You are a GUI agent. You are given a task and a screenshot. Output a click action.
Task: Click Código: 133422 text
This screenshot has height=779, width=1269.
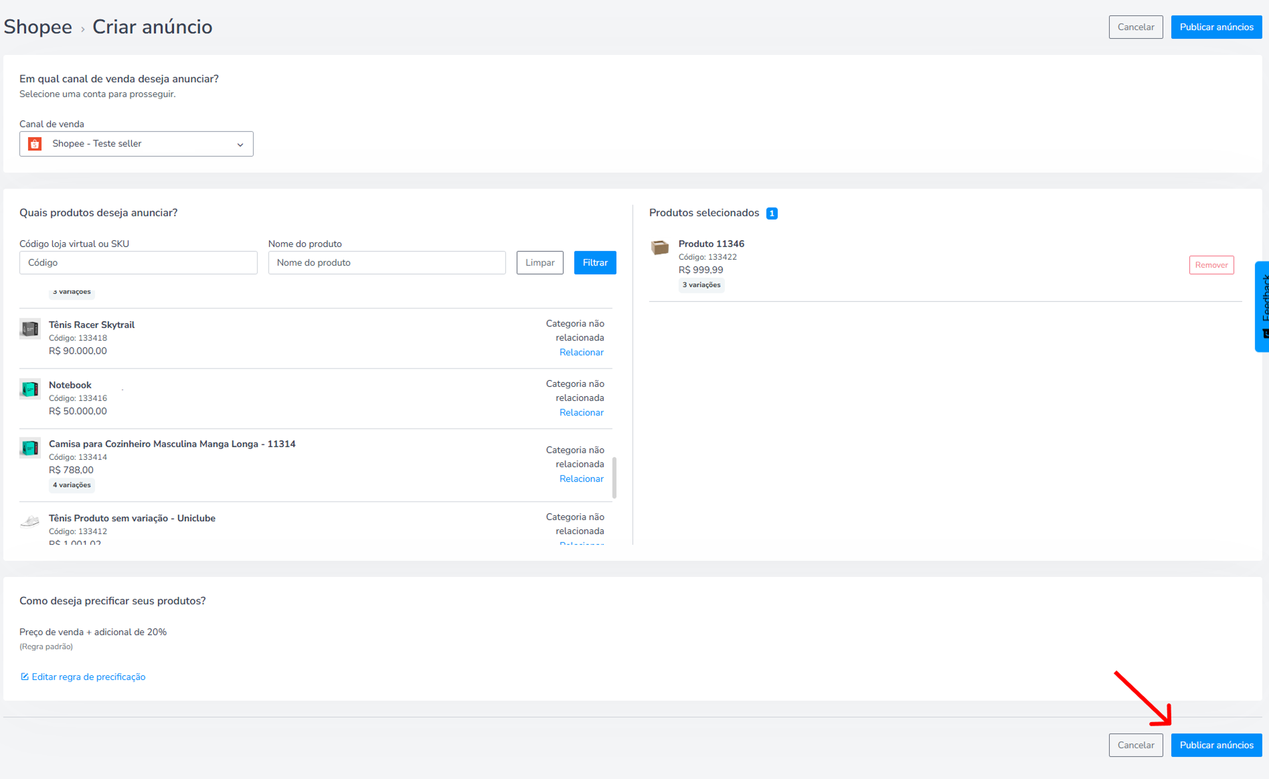point(707,257)
